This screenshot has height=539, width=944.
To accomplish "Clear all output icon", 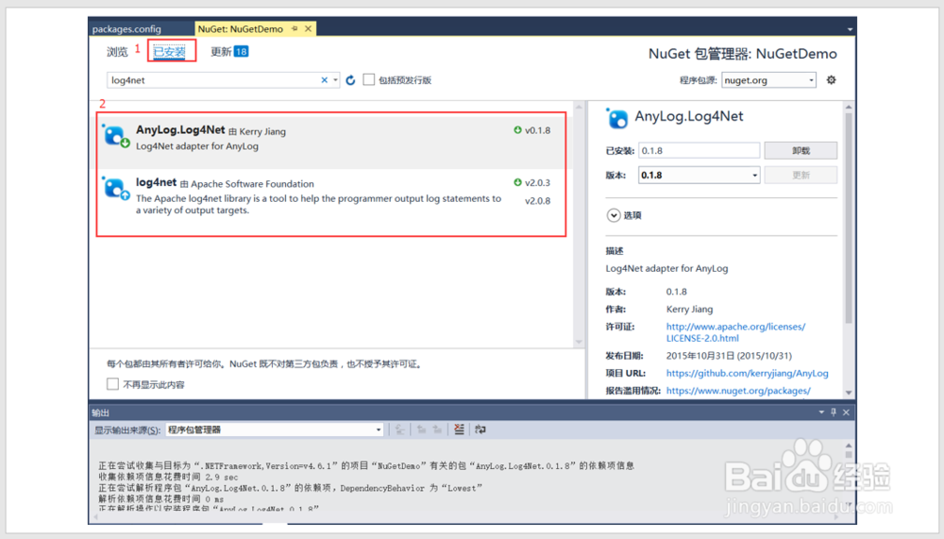I will [x=459, y=430].
